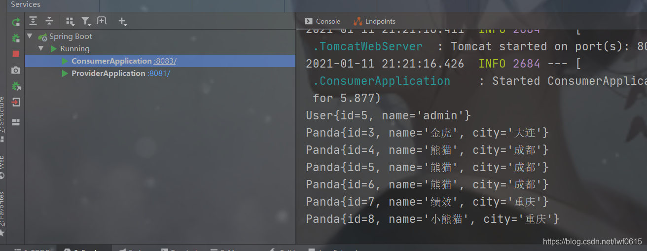647x251 pixels.
Task: Expand all services tree nodes
Action: pos(33,21)
